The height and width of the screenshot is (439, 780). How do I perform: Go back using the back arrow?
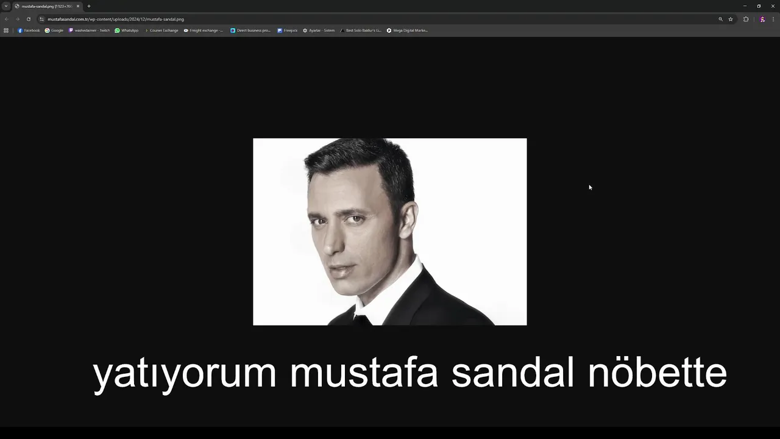pyautogui.click(x=7, y=19)
